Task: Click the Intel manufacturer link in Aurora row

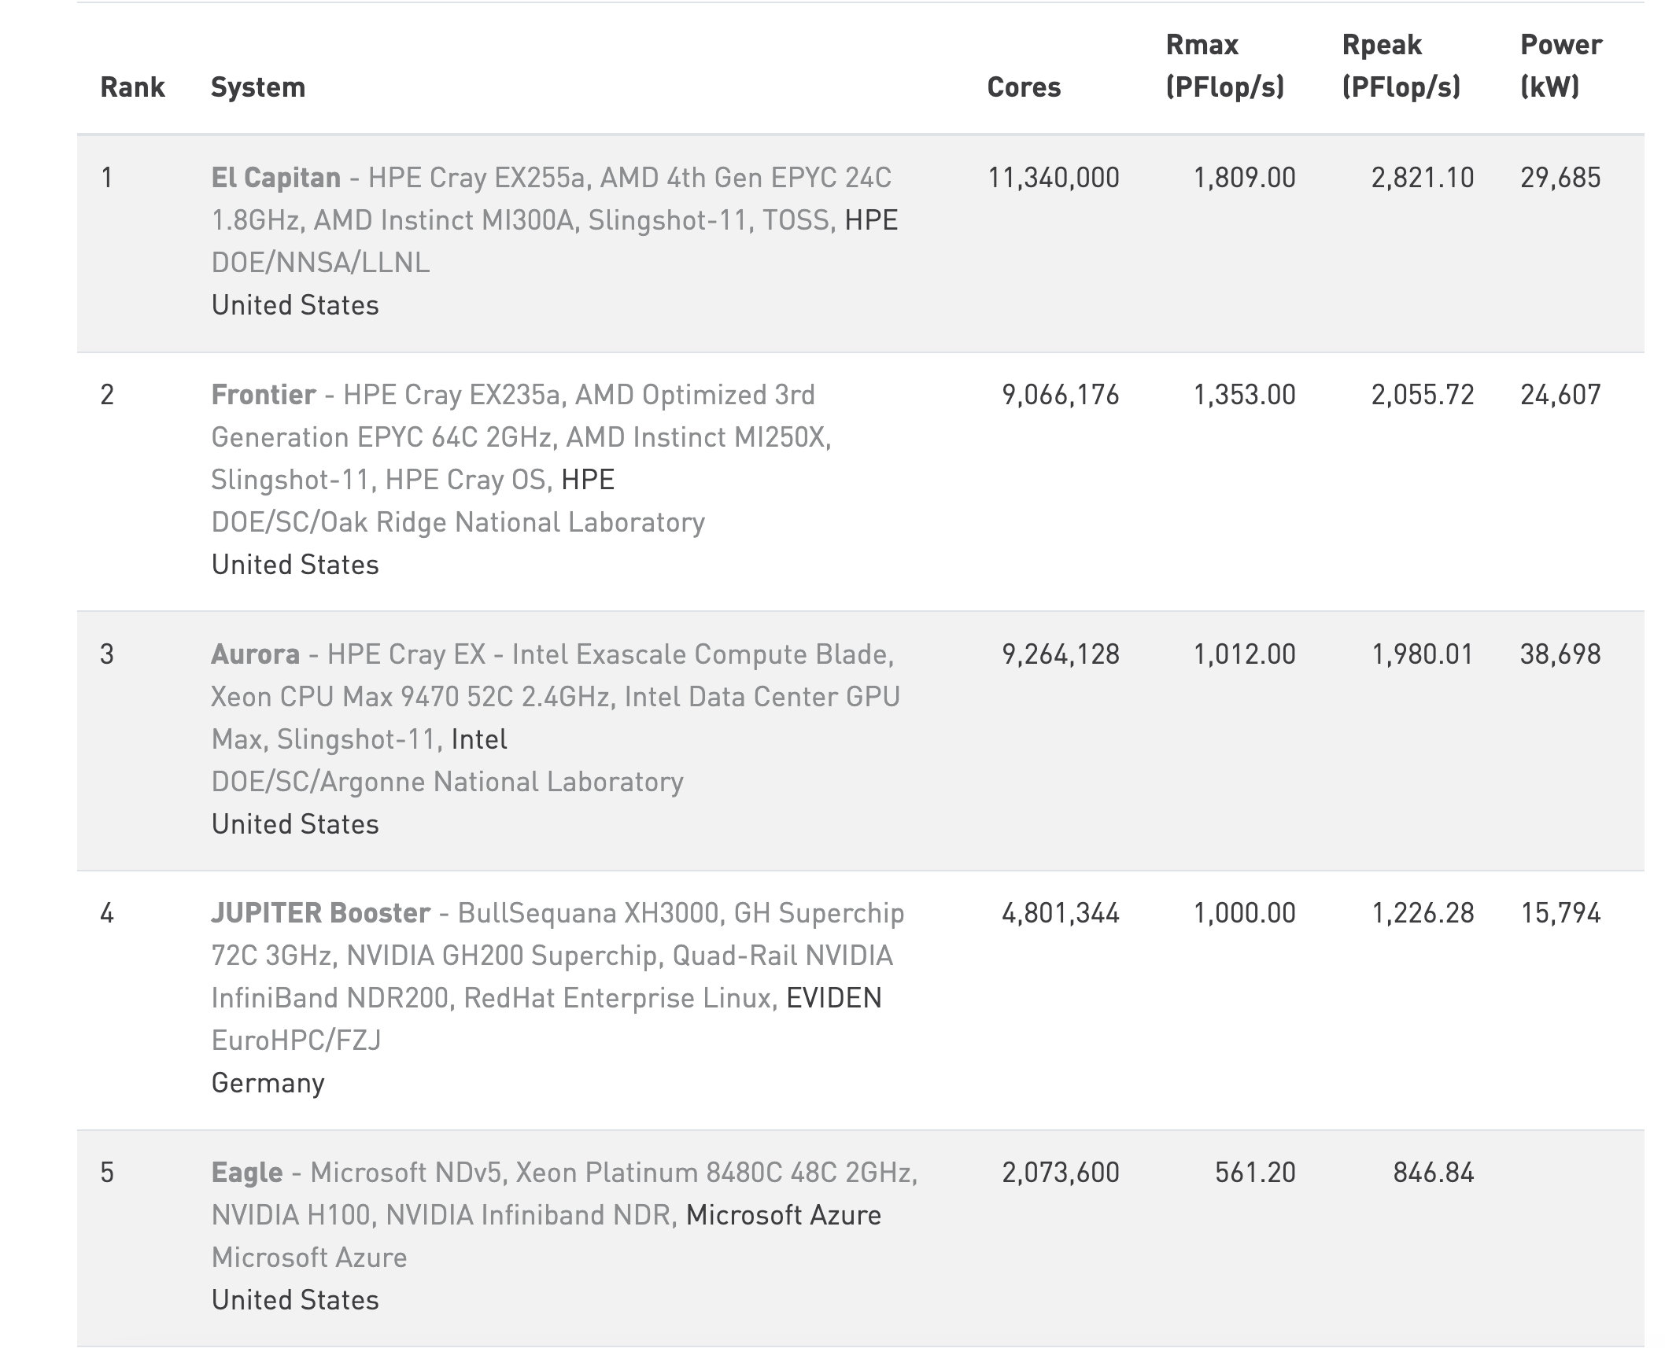Action: tap(479, 739)
